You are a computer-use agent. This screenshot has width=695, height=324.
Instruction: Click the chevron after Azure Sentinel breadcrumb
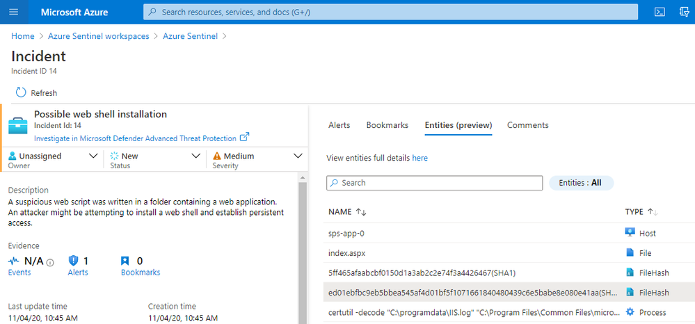(224, 36)
